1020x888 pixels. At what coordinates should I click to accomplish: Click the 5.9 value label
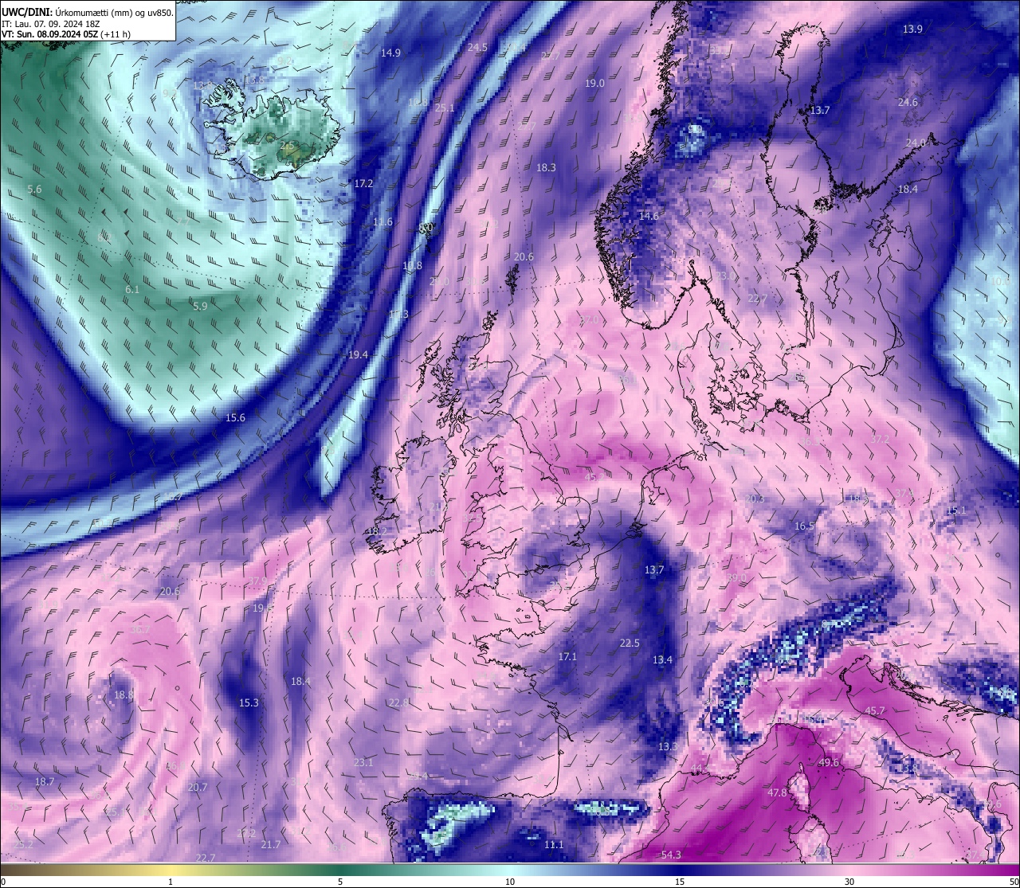point(200,307)
